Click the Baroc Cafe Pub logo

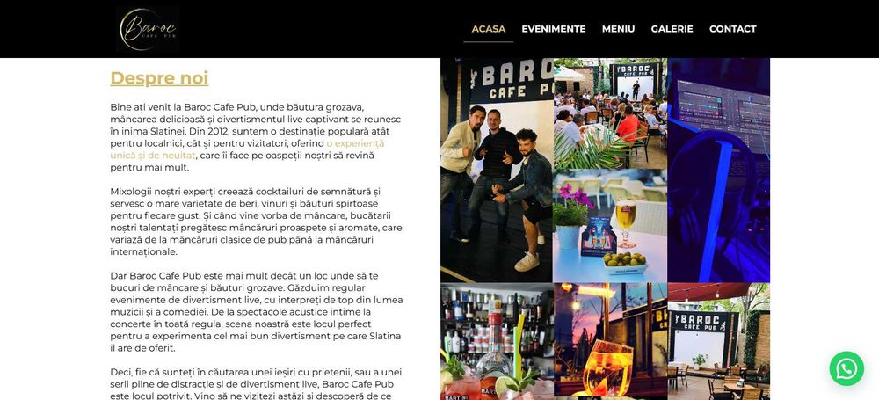click(148, 29)
